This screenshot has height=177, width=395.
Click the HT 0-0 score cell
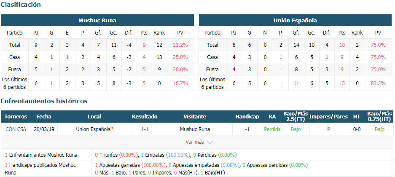357,129
